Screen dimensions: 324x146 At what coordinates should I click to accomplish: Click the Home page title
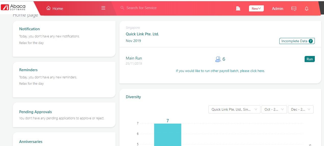pos(25,15)
